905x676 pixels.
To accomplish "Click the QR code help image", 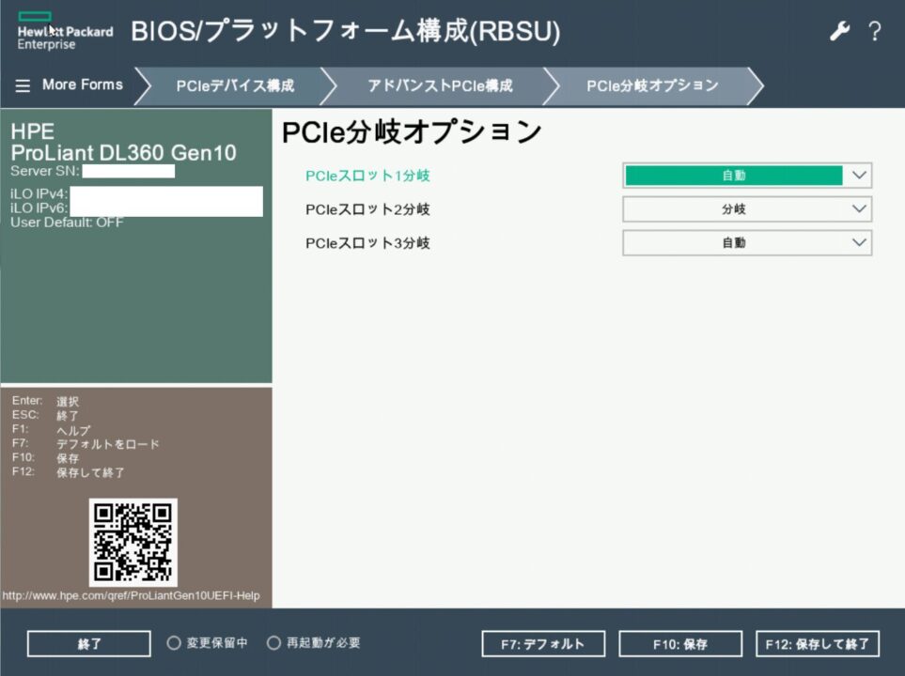I will coord(133,542).
